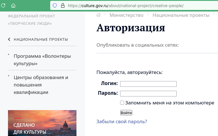Open tracking protection shield icon

click(55, 5)
